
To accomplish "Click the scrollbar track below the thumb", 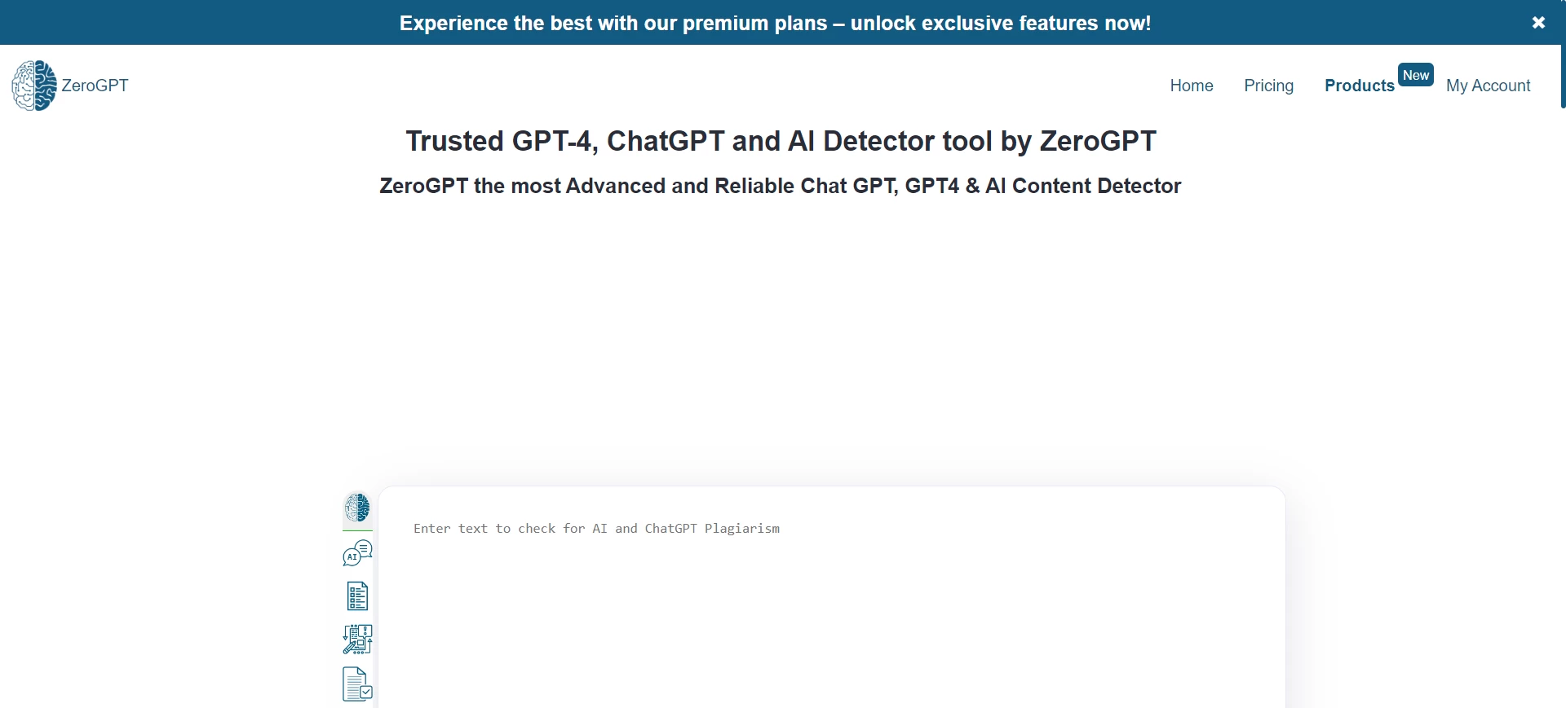I will (x=1563, y=407).
